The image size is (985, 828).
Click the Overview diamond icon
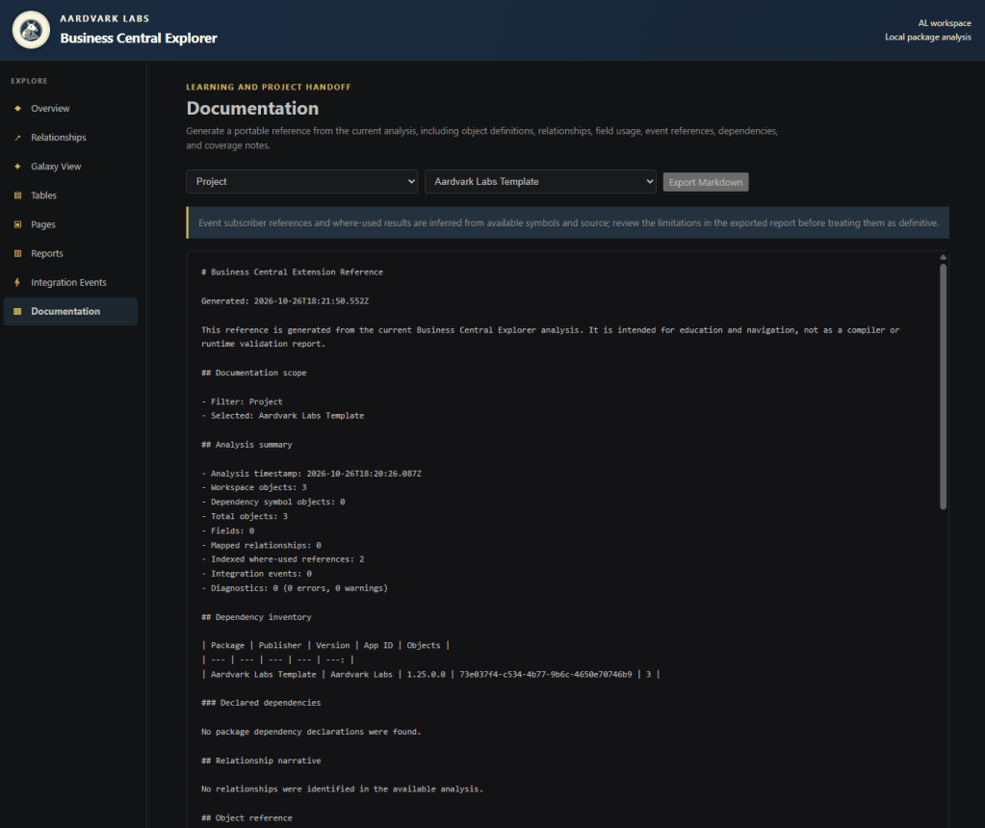(17, 108)
